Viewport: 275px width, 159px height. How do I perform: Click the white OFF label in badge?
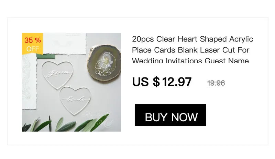coord(33,49)
